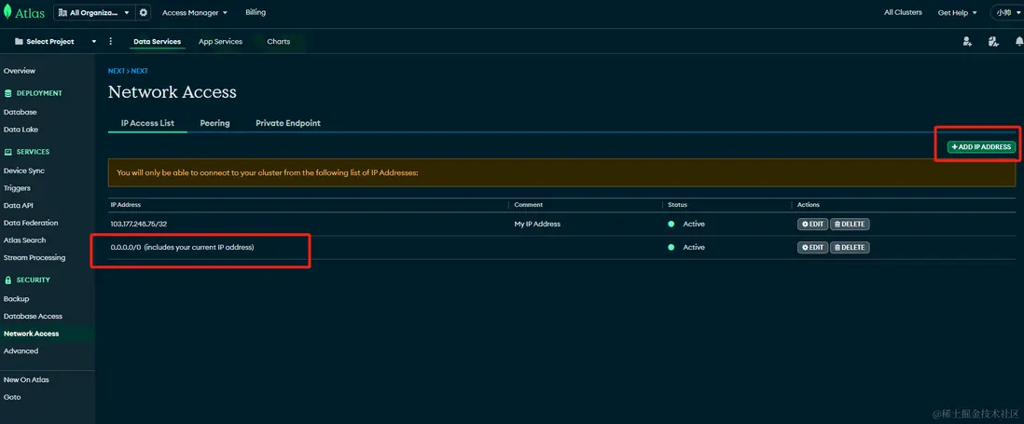Open Database in the sidebar
The height and width of the screenshot is (424, 1024).
[x=21, y=112]
